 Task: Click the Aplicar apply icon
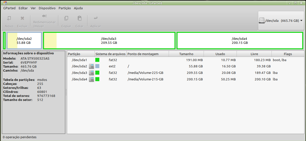click(x=95, y=18)
